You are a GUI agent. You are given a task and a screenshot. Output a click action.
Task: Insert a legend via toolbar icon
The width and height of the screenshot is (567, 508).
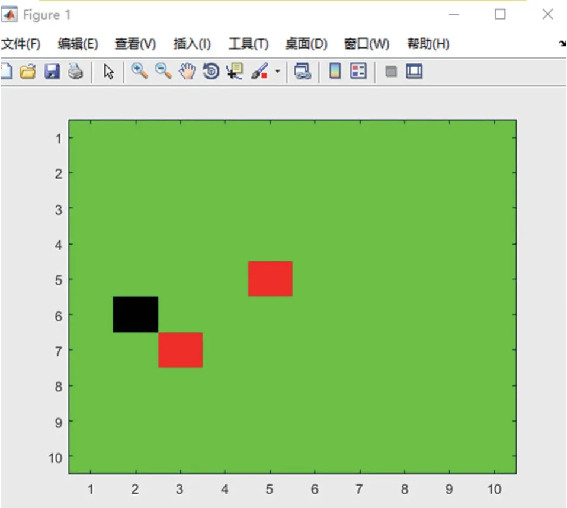tap(358, 71)
